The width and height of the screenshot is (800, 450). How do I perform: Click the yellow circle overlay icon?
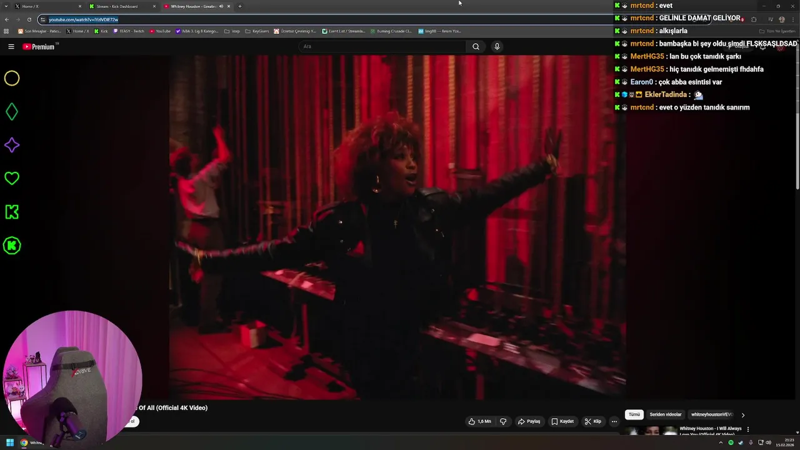pos(12,78)
